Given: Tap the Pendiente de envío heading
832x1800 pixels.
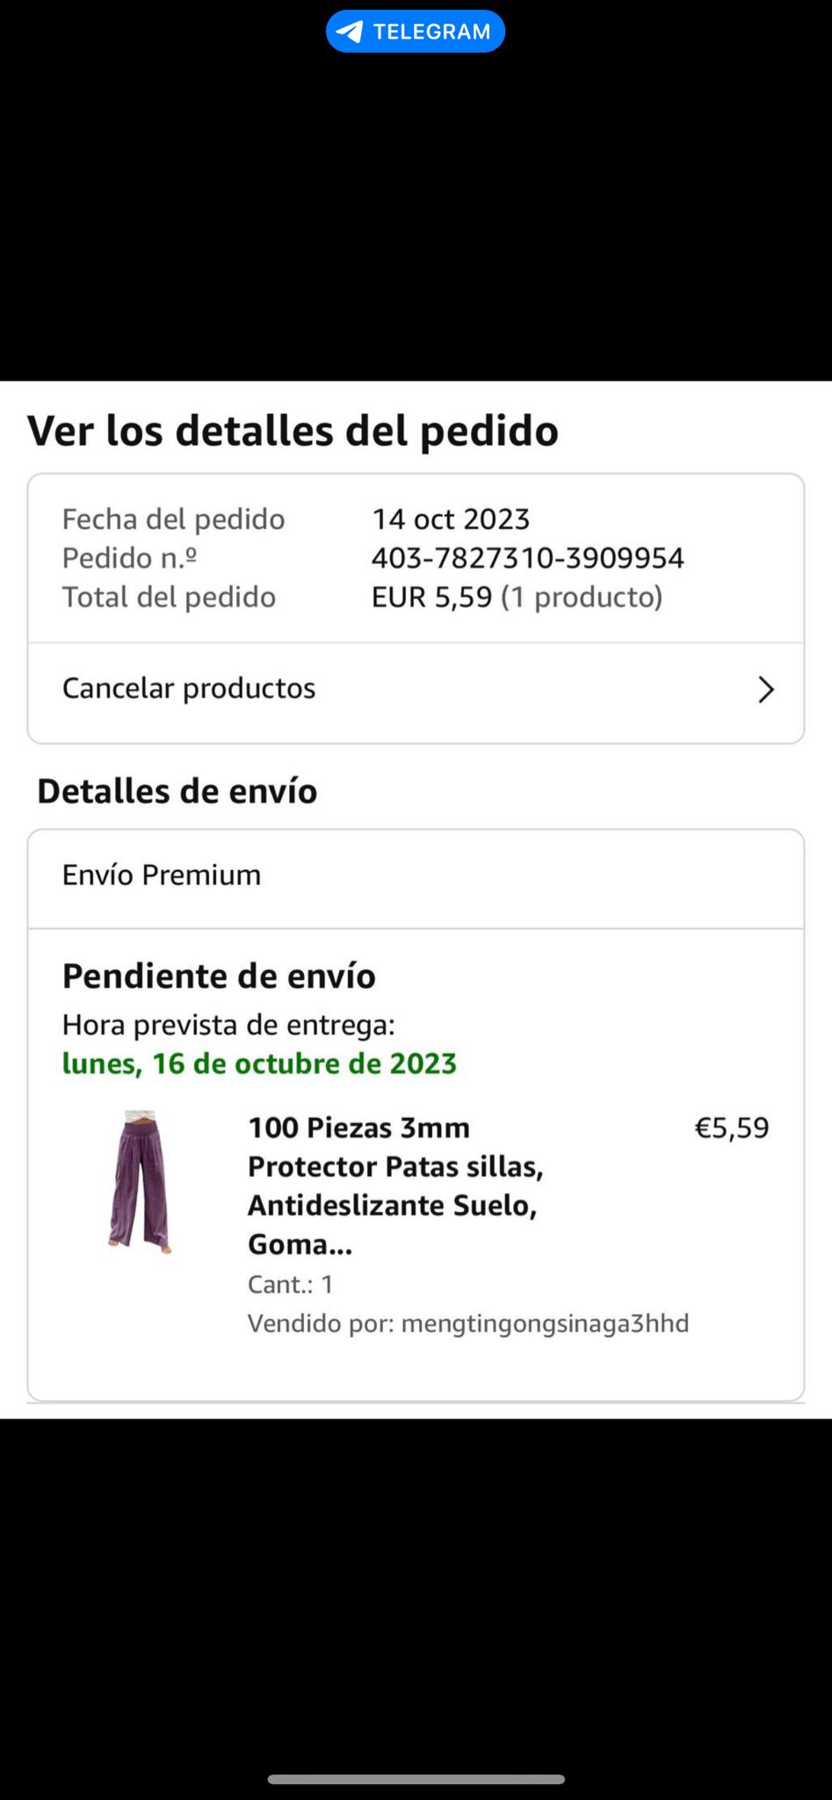Looking at the screenshot, I should (219, 976).
